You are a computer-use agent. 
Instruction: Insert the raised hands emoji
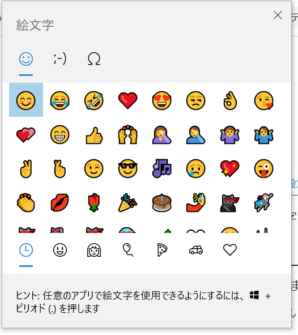click(127, 134)
